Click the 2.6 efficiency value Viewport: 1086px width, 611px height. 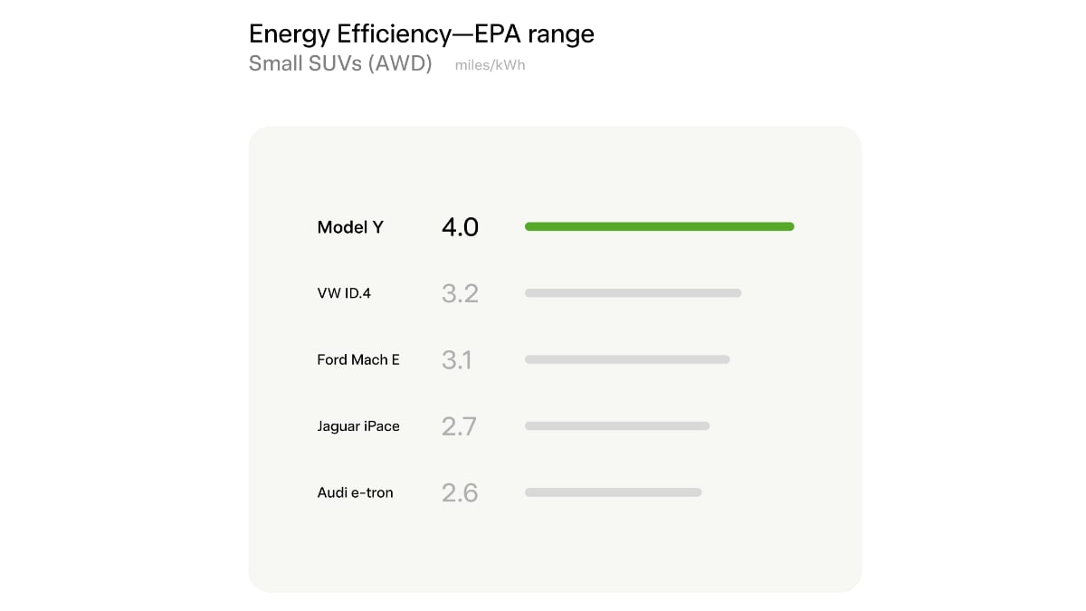tap(460, 492)
